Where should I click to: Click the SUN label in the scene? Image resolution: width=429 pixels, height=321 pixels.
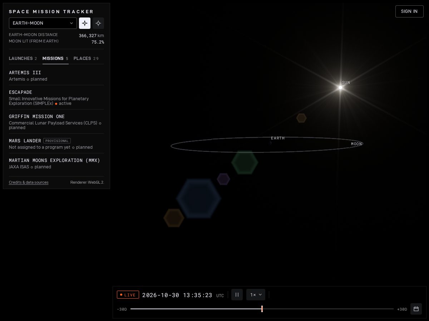(x=346, y=82)
